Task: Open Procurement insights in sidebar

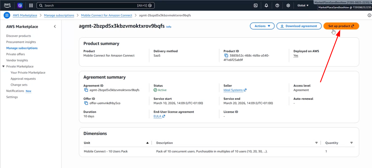Action: [21, 42]
